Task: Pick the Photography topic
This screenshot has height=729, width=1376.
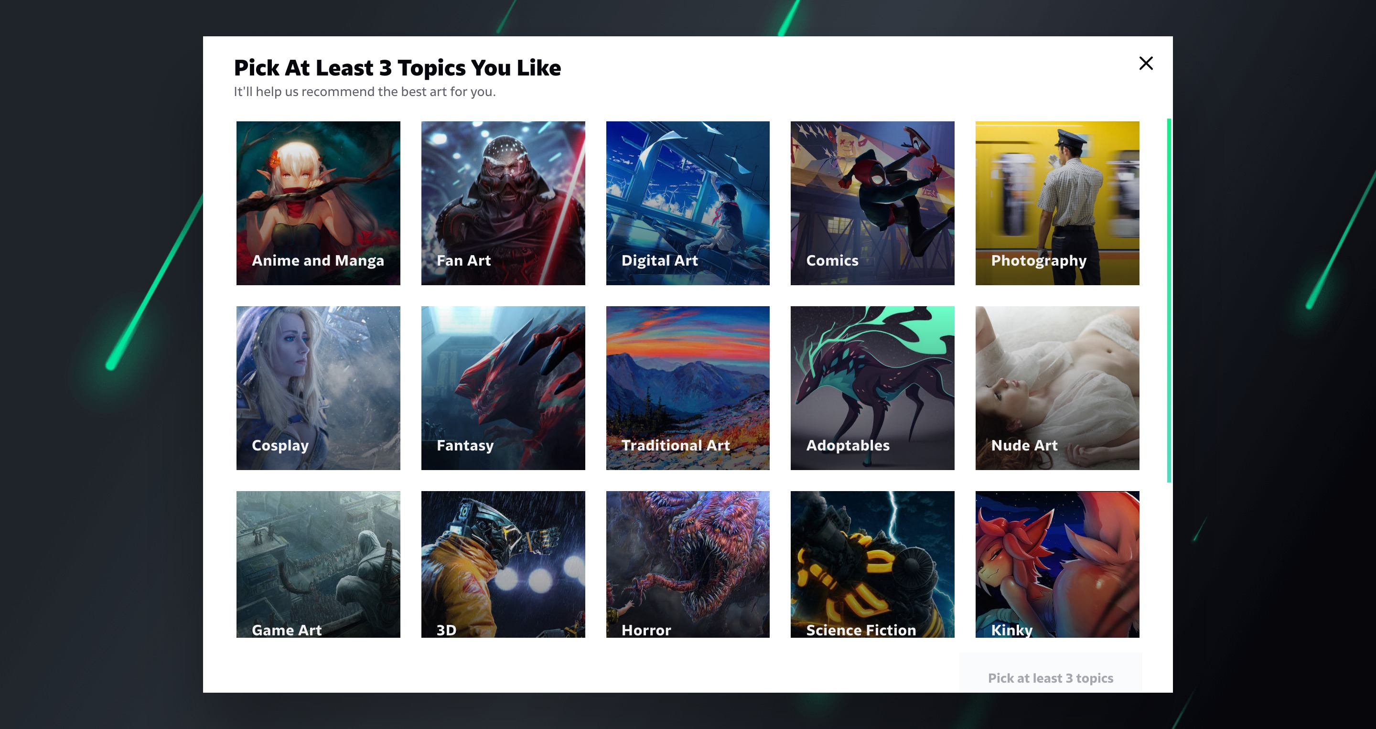Action: point(1057,203)
